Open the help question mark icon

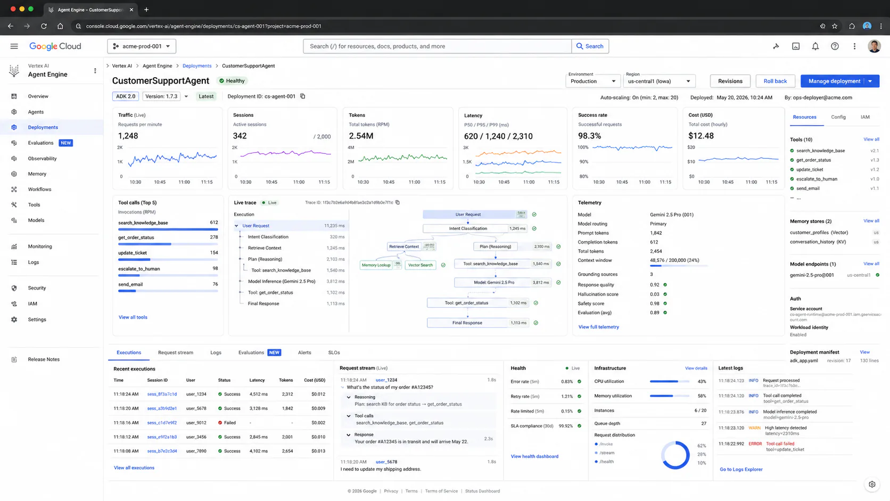pyautogui.click(x=835, y=46)
